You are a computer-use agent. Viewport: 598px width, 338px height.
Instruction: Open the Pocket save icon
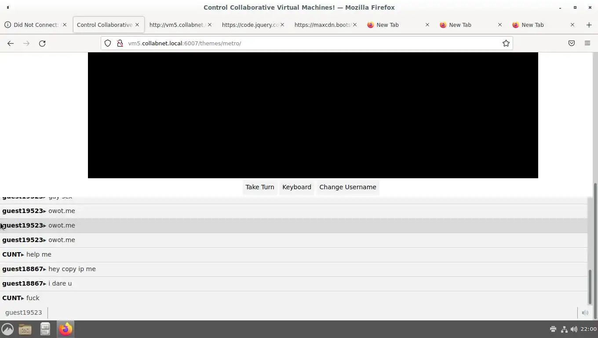coord(572,43)
